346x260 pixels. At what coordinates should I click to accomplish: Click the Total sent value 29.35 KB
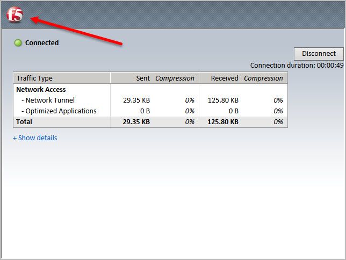pyautogui.click(x=136, y=121)
